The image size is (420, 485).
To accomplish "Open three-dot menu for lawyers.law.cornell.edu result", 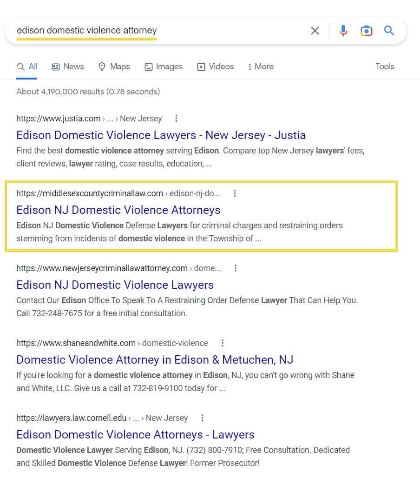I will [202, 418].
